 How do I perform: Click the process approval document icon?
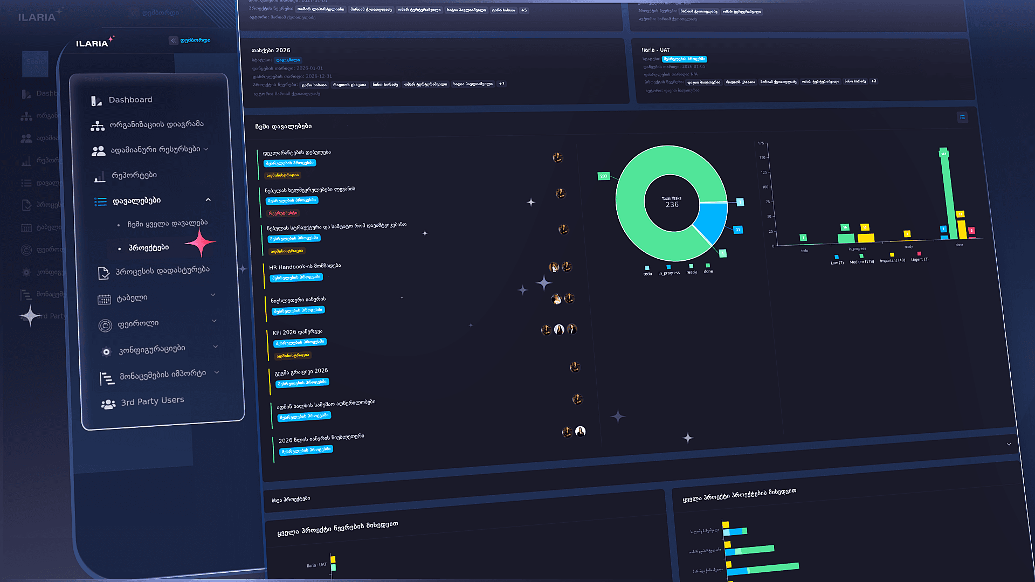(103, 273)
